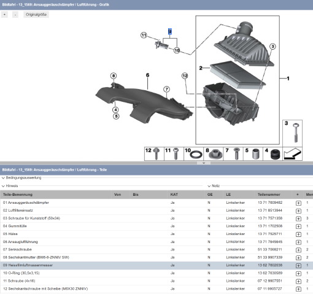
Task: Select row 12 Sechskantschraube mit Scheibe
Action: tap(156, 288)
